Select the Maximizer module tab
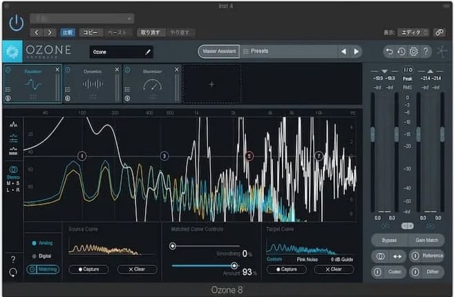This screenshot has width=454, height=297. click(x=152, y=84)
